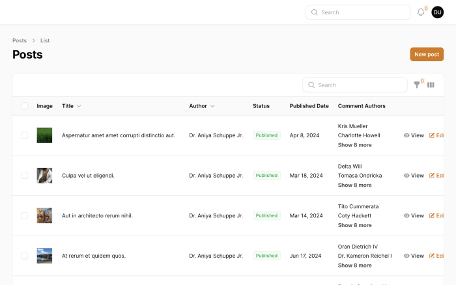
Task: Open the notifications bell icon
Action: 421,12
